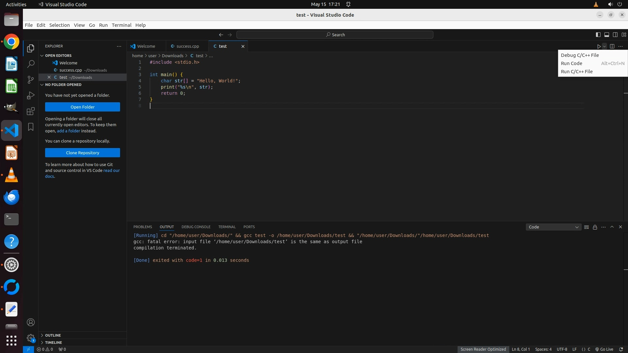628x353 pixels.
Task: Expand the TIMELINE section
Action: [53, 343]
